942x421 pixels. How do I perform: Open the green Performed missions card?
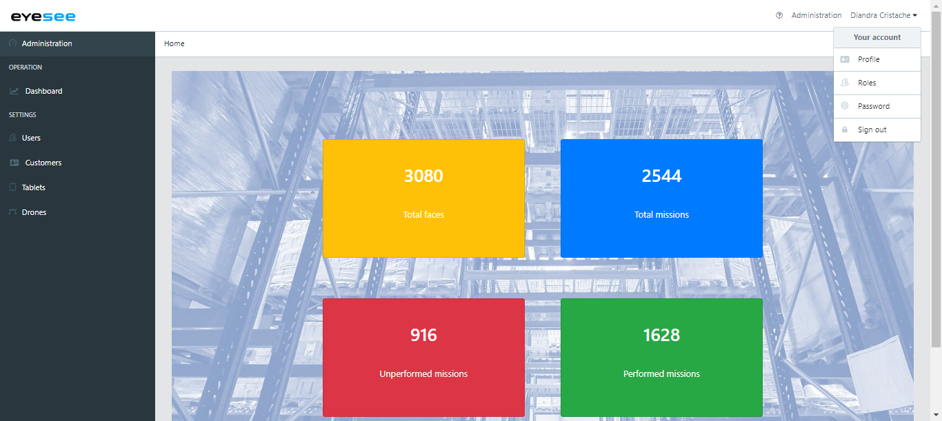pos(661,358)
